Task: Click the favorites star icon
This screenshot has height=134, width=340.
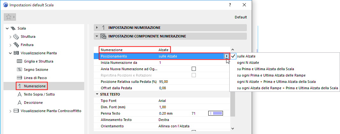Action: tap(9, 17)
